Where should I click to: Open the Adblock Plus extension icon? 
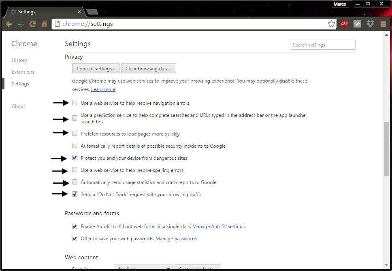344,24
